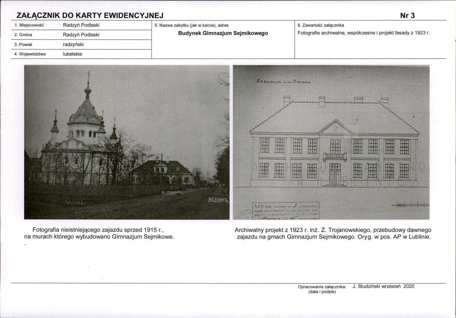This screenshot has width=456, height=318.
Task: Click the scale bar on the drawing
Action: tap(410, 205)
